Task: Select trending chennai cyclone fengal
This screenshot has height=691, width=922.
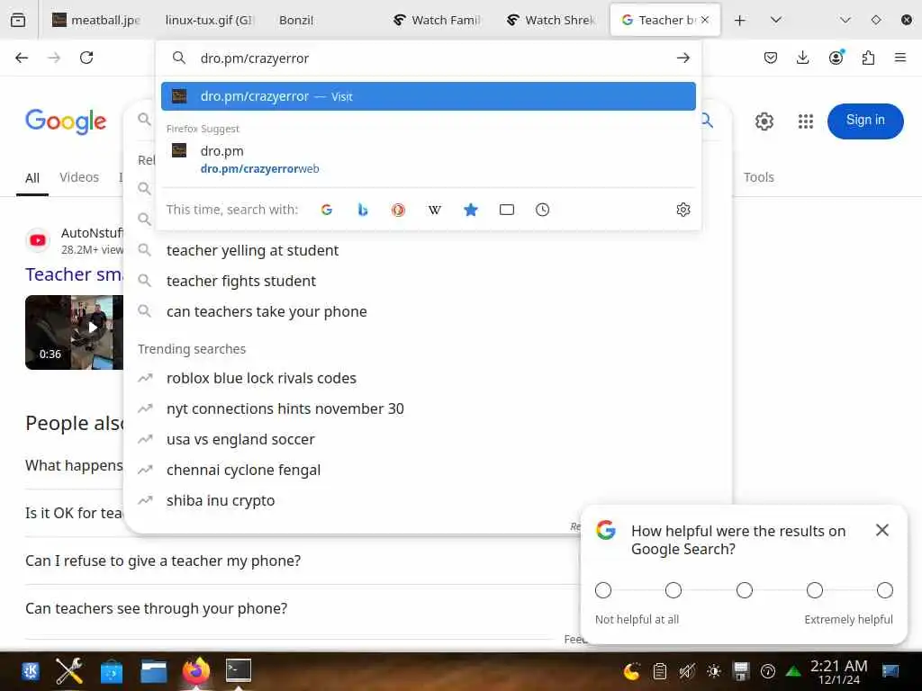Action: point(243,470)
